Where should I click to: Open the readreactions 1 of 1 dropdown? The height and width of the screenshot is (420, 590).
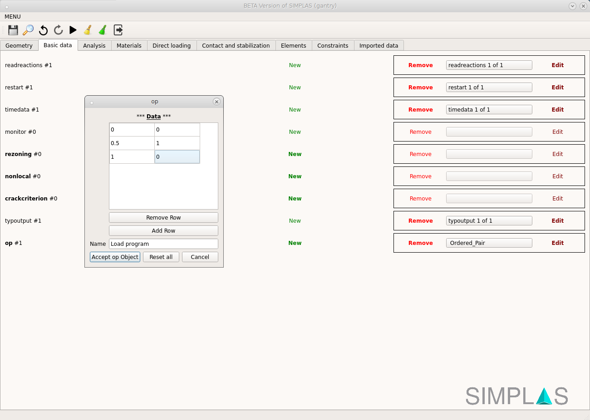(489, 65)
